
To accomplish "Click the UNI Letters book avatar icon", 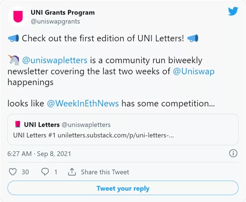I will 18,124.
